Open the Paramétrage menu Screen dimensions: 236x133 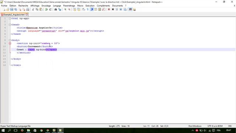pyautogui.click(x=69, y=6)
